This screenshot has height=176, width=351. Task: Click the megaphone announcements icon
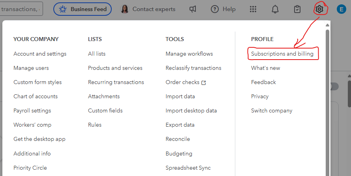(193, 9)
